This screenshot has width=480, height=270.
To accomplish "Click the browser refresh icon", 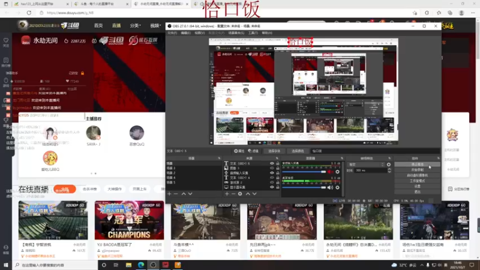I will (x=29, y=13).
